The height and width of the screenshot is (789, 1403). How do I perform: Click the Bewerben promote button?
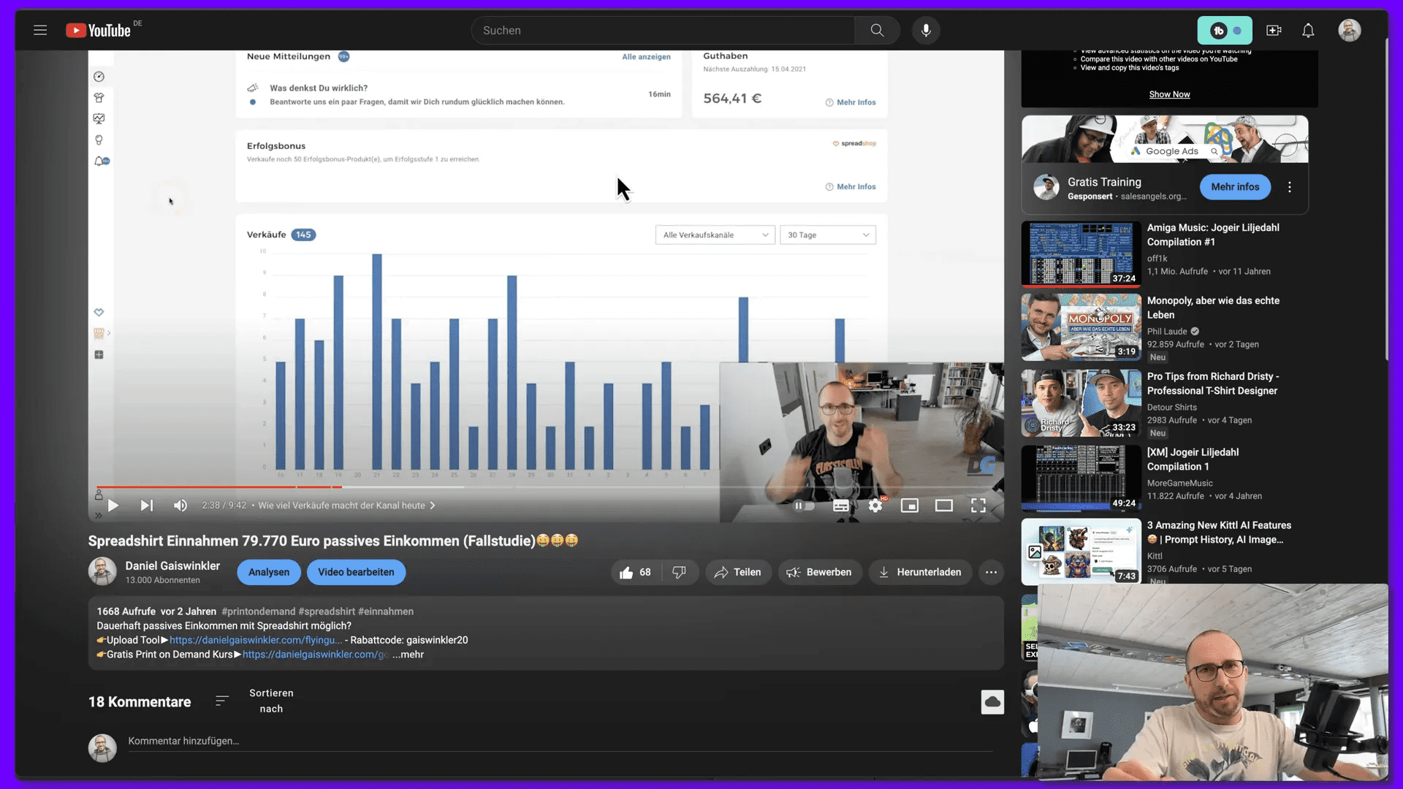coord(820,572)
